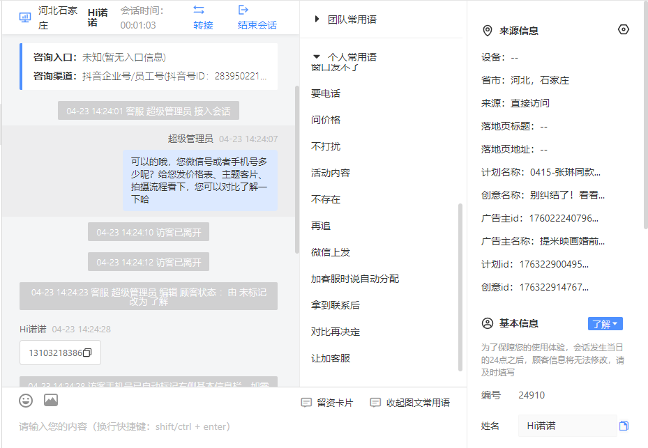Click the location pin icon next to 来源信息
Viewport: 648px width, 448px height.
(x=488, y=31)
